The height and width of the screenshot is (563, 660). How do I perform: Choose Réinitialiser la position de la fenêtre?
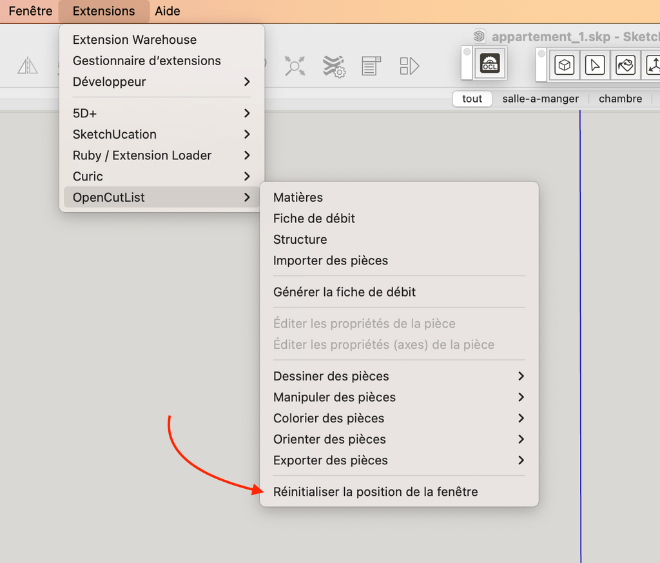[399, 492]
